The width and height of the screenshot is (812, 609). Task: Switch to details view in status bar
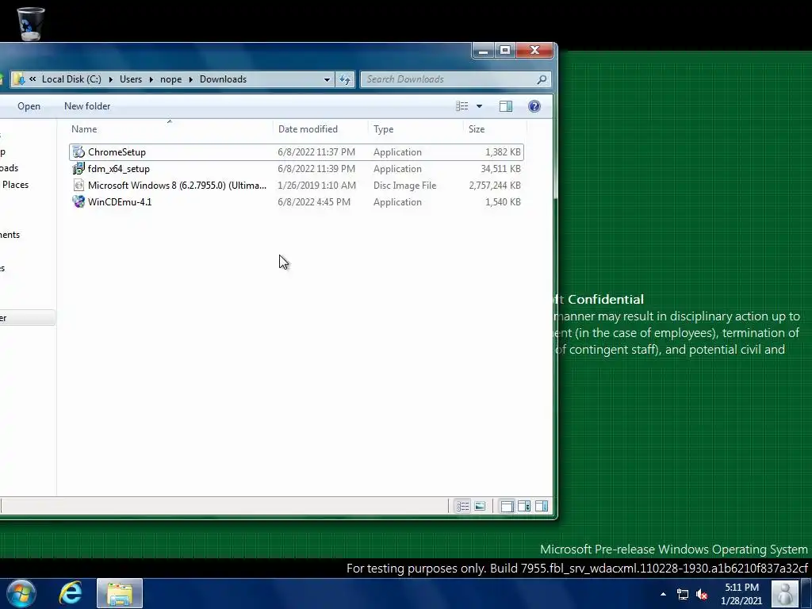(x=462, y=506)
